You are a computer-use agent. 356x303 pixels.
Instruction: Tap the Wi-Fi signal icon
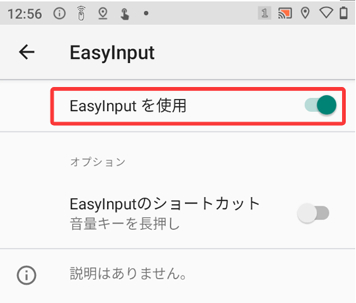point(326,13)
